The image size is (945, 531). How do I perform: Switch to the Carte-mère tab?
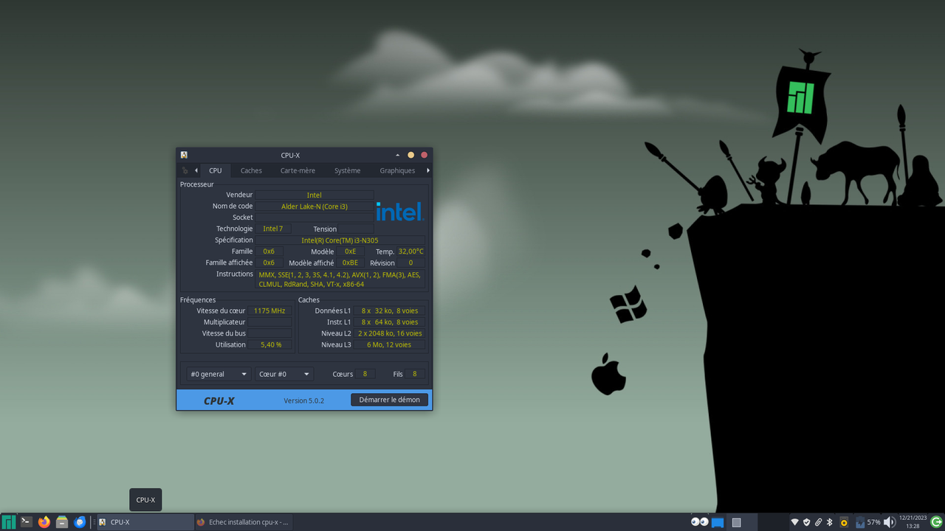(x=298, y=170)
